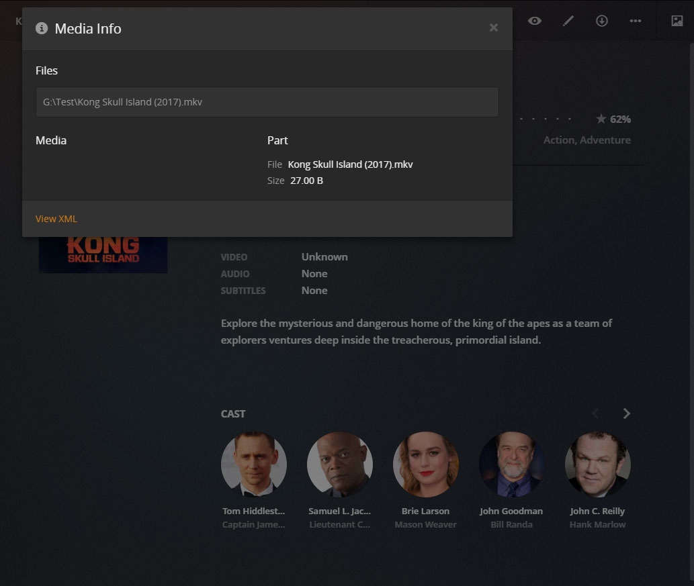Click the 62% star rating
The height and width of the screenshot is (586, 694).
click(613, 119)
